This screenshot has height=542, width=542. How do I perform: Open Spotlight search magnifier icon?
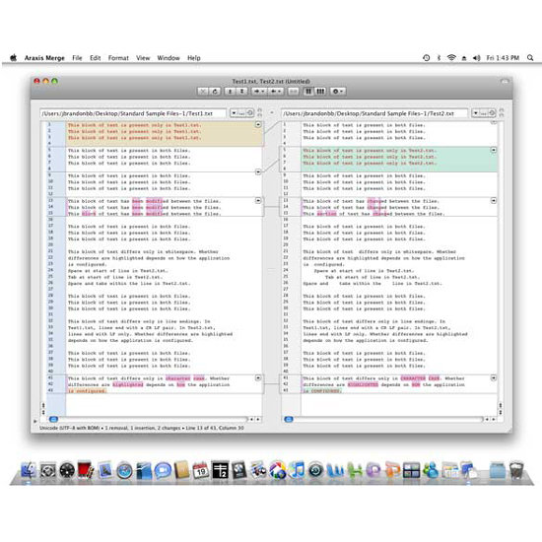tap(530, 58)
